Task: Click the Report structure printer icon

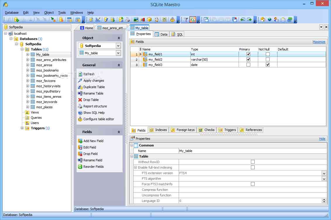Action: point(80,106)
